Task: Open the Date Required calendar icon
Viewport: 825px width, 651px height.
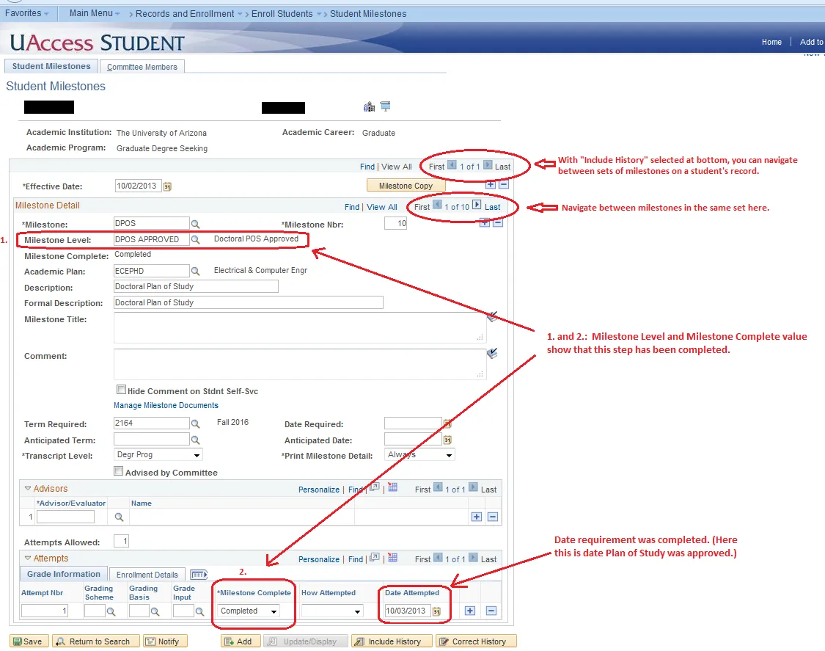Action: 447,423
